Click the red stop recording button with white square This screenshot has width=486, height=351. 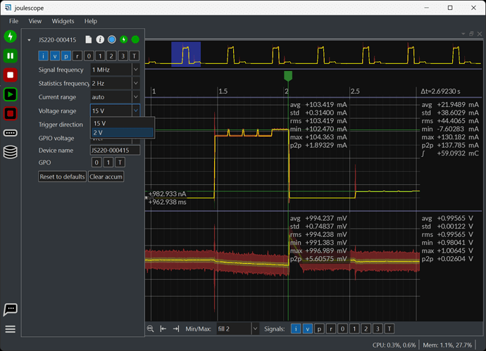[11, 75]
